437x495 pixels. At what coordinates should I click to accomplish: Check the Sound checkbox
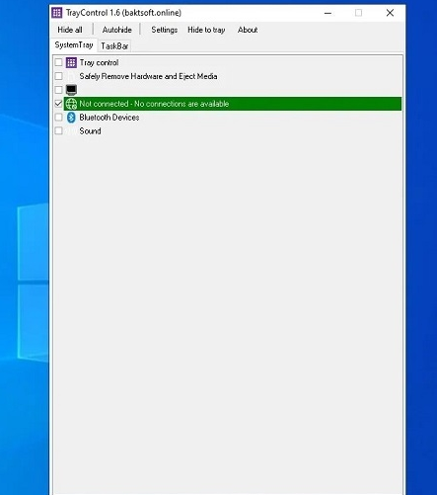(58, 130)
